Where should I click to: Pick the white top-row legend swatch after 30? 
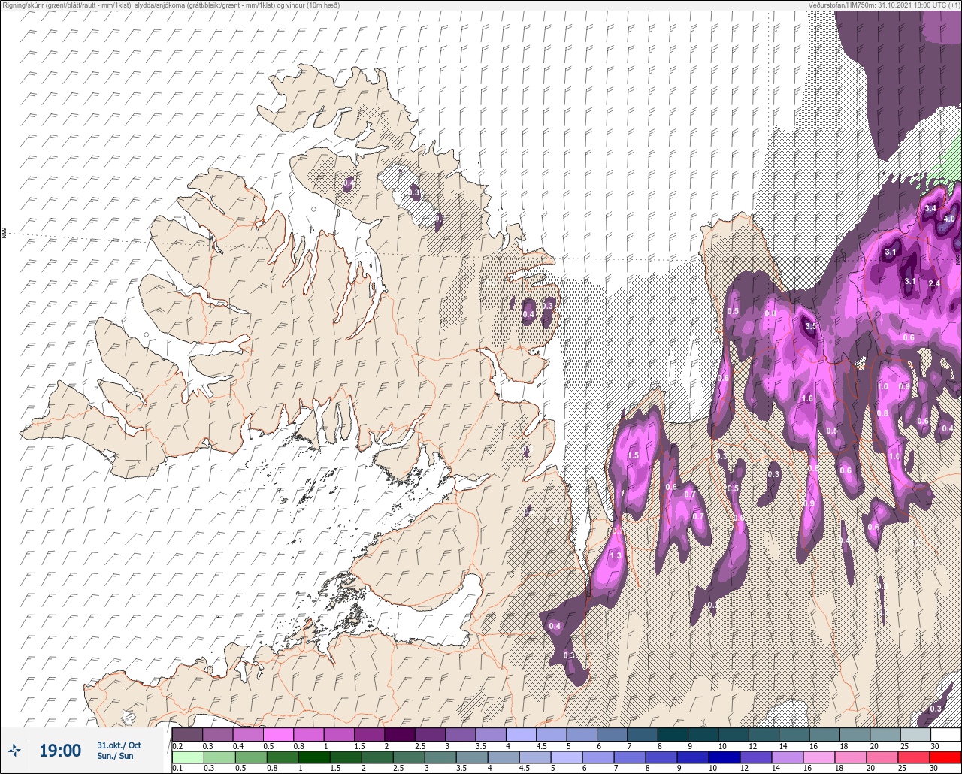coord(945,734)
